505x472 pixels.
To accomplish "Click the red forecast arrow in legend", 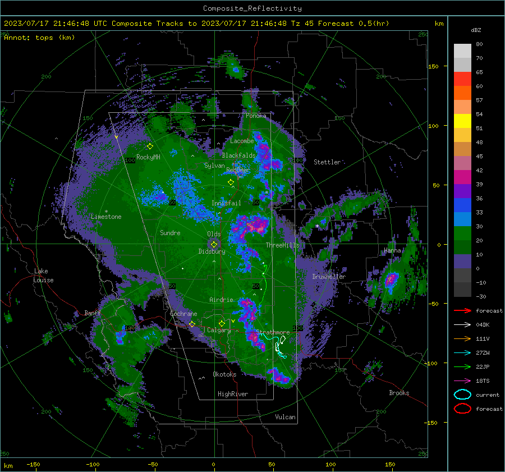I will click(462, 310).
